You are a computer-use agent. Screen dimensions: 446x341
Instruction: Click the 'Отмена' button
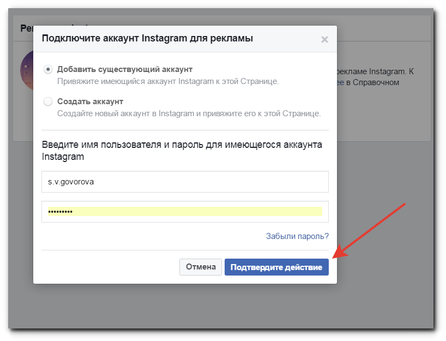click(x=201, y=267)
